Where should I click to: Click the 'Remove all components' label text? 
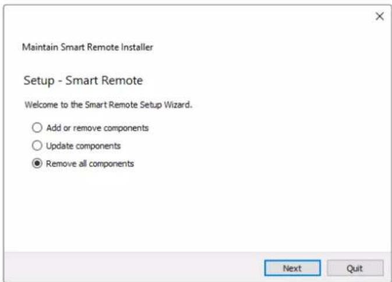coord(90,164)
